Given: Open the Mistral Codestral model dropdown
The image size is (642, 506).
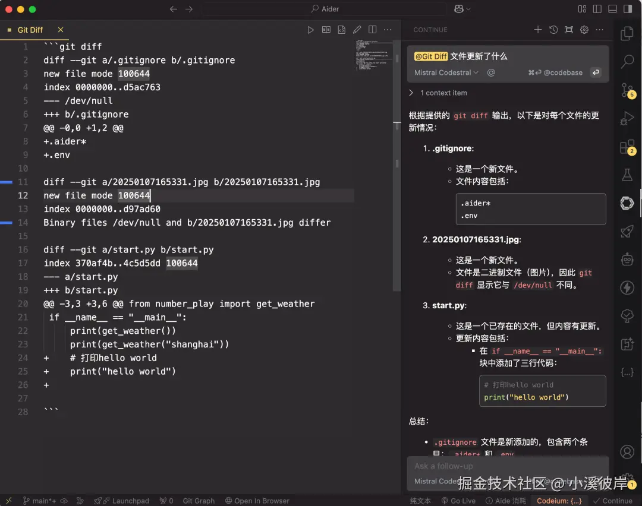Looking at the screenshot, I should (x=445, y=72).
